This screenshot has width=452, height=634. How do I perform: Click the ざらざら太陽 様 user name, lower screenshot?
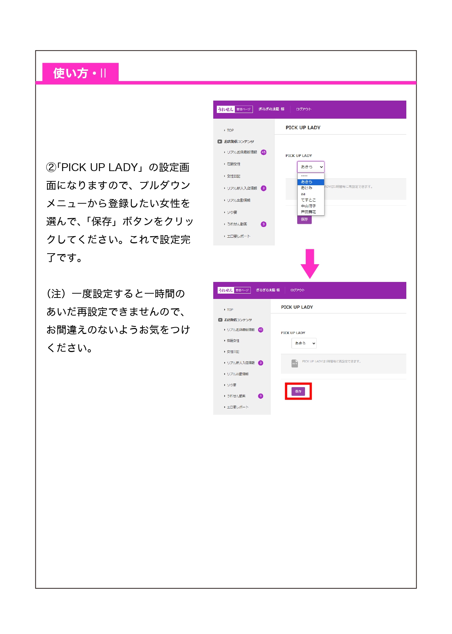click(268, 290)
